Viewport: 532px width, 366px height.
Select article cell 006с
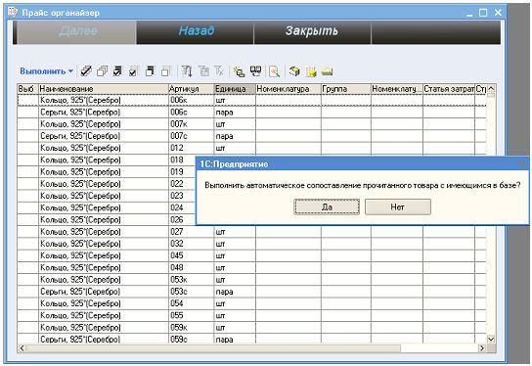[192, 112]
